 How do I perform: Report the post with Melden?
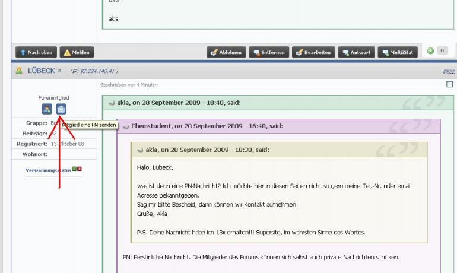click(x=77, y=52)
